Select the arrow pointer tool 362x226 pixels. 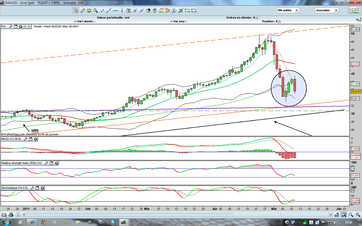pyautogui.click(x=76, y=11)
